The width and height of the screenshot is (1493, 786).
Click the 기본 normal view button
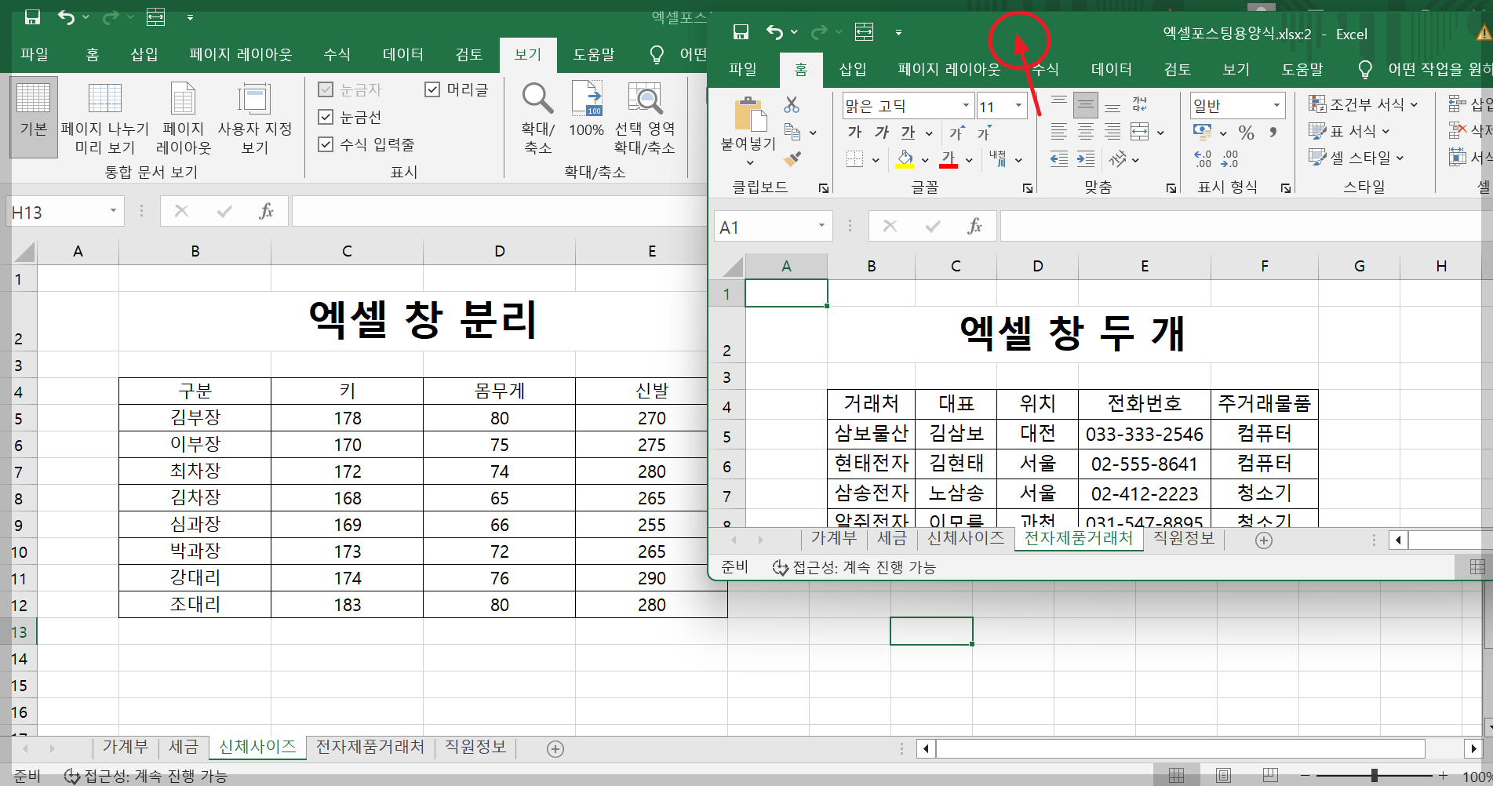32,116
